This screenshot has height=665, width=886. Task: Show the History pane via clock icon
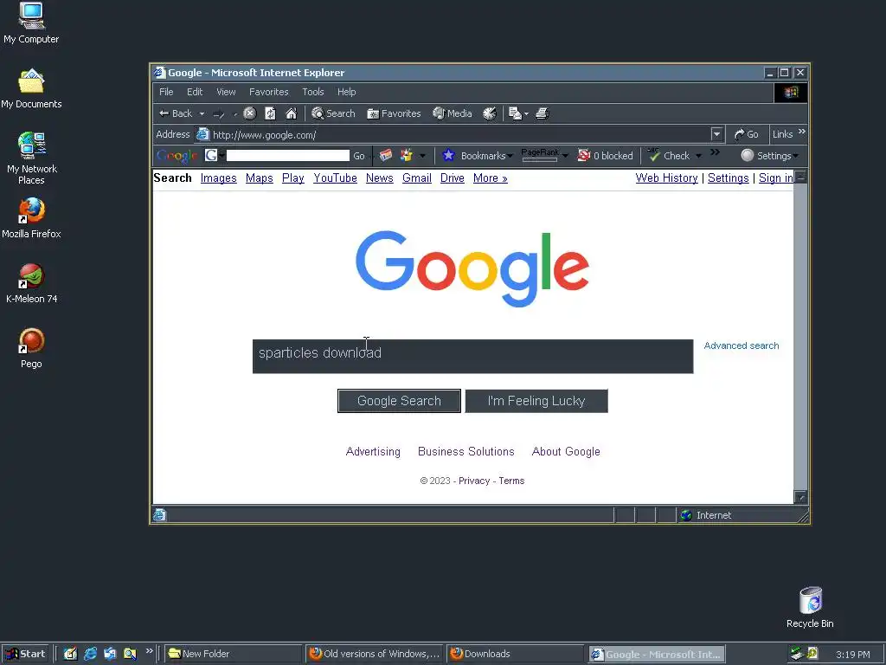(x=490, y=113)
